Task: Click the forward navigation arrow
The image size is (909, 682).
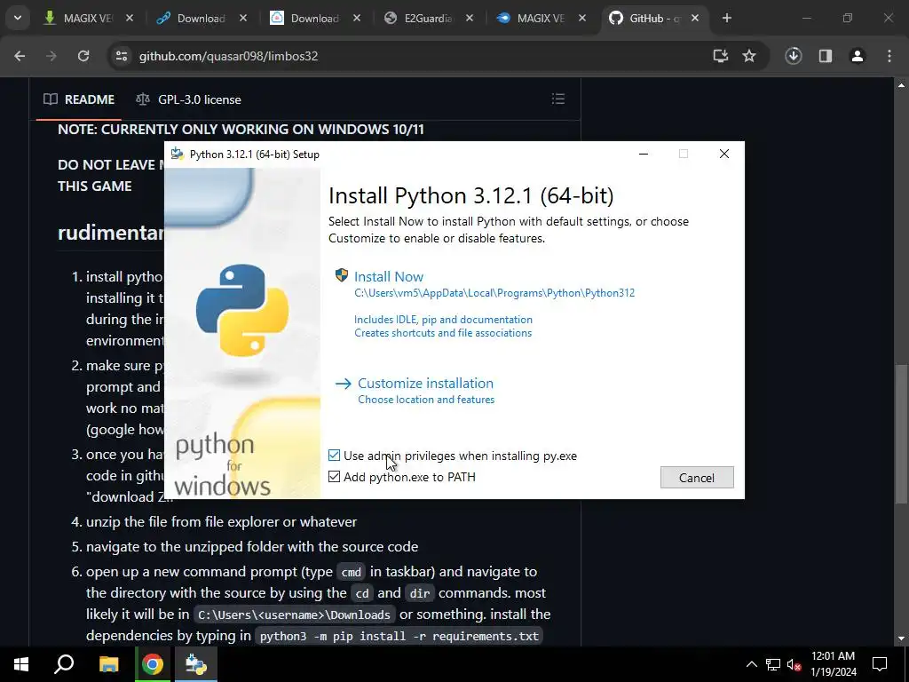Action: [x=51, y=56]
